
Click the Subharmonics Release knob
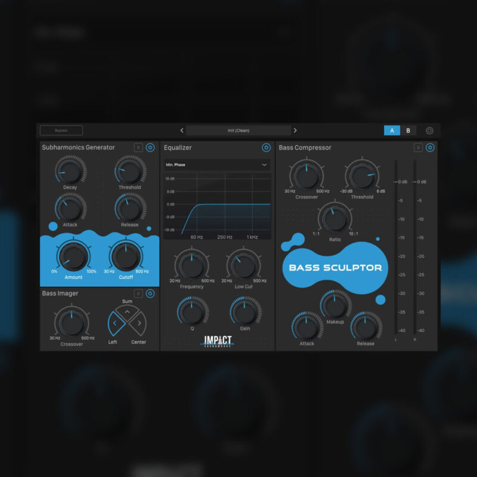click(x=130, y=208)
